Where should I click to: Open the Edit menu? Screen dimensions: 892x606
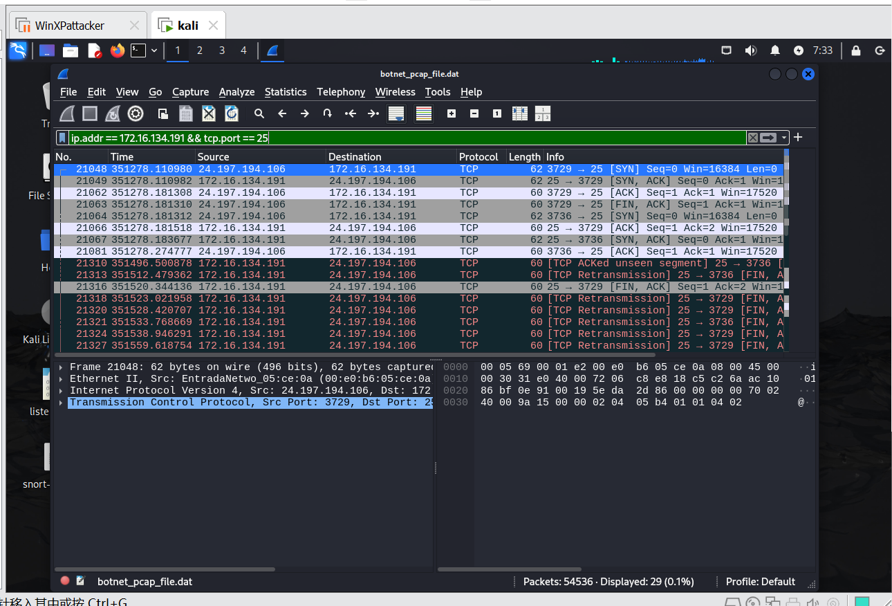tap(97, 92)
